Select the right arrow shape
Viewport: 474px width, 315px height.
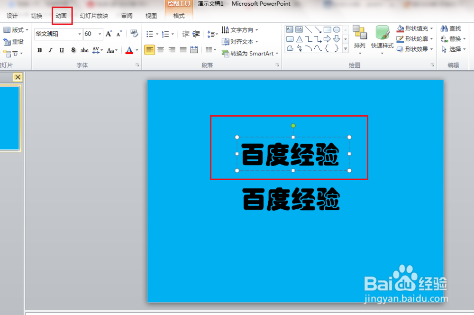[x=328, y=39]
